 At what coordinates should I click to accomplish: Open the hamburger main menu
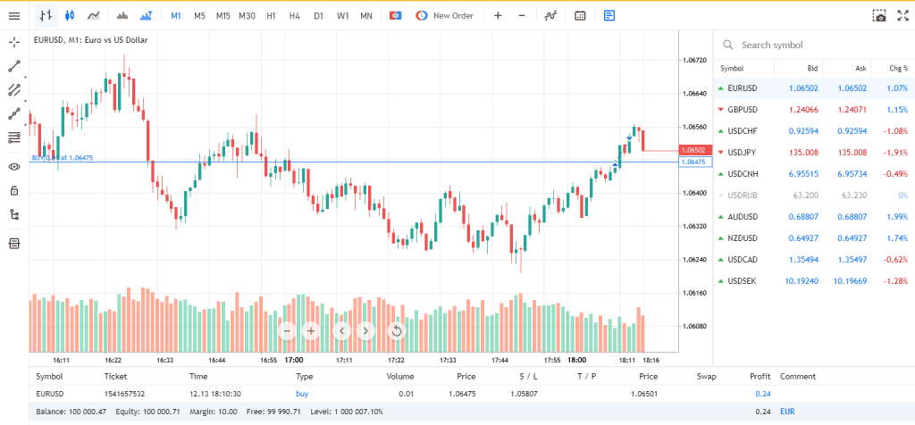click(x=14, y=16)
